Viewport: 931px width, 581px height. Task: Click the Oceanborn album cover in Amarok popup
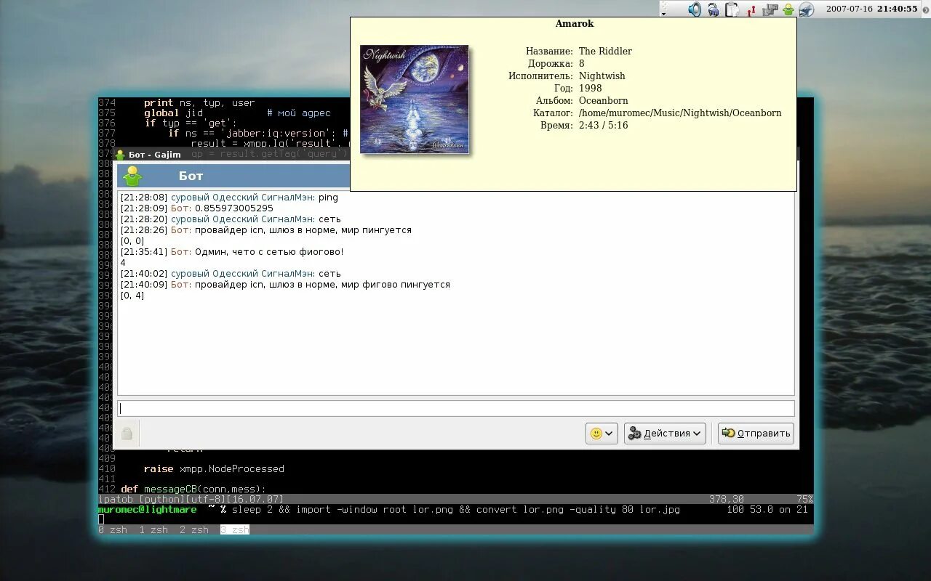415,99
